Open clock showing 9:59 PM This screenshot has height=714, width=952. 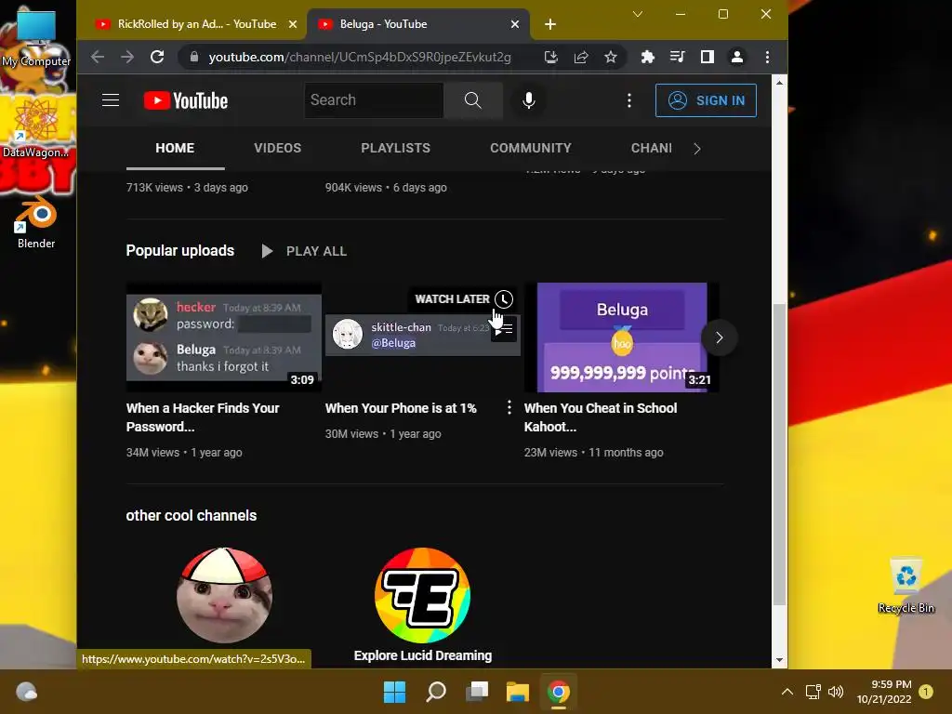(x=885, y=692)
